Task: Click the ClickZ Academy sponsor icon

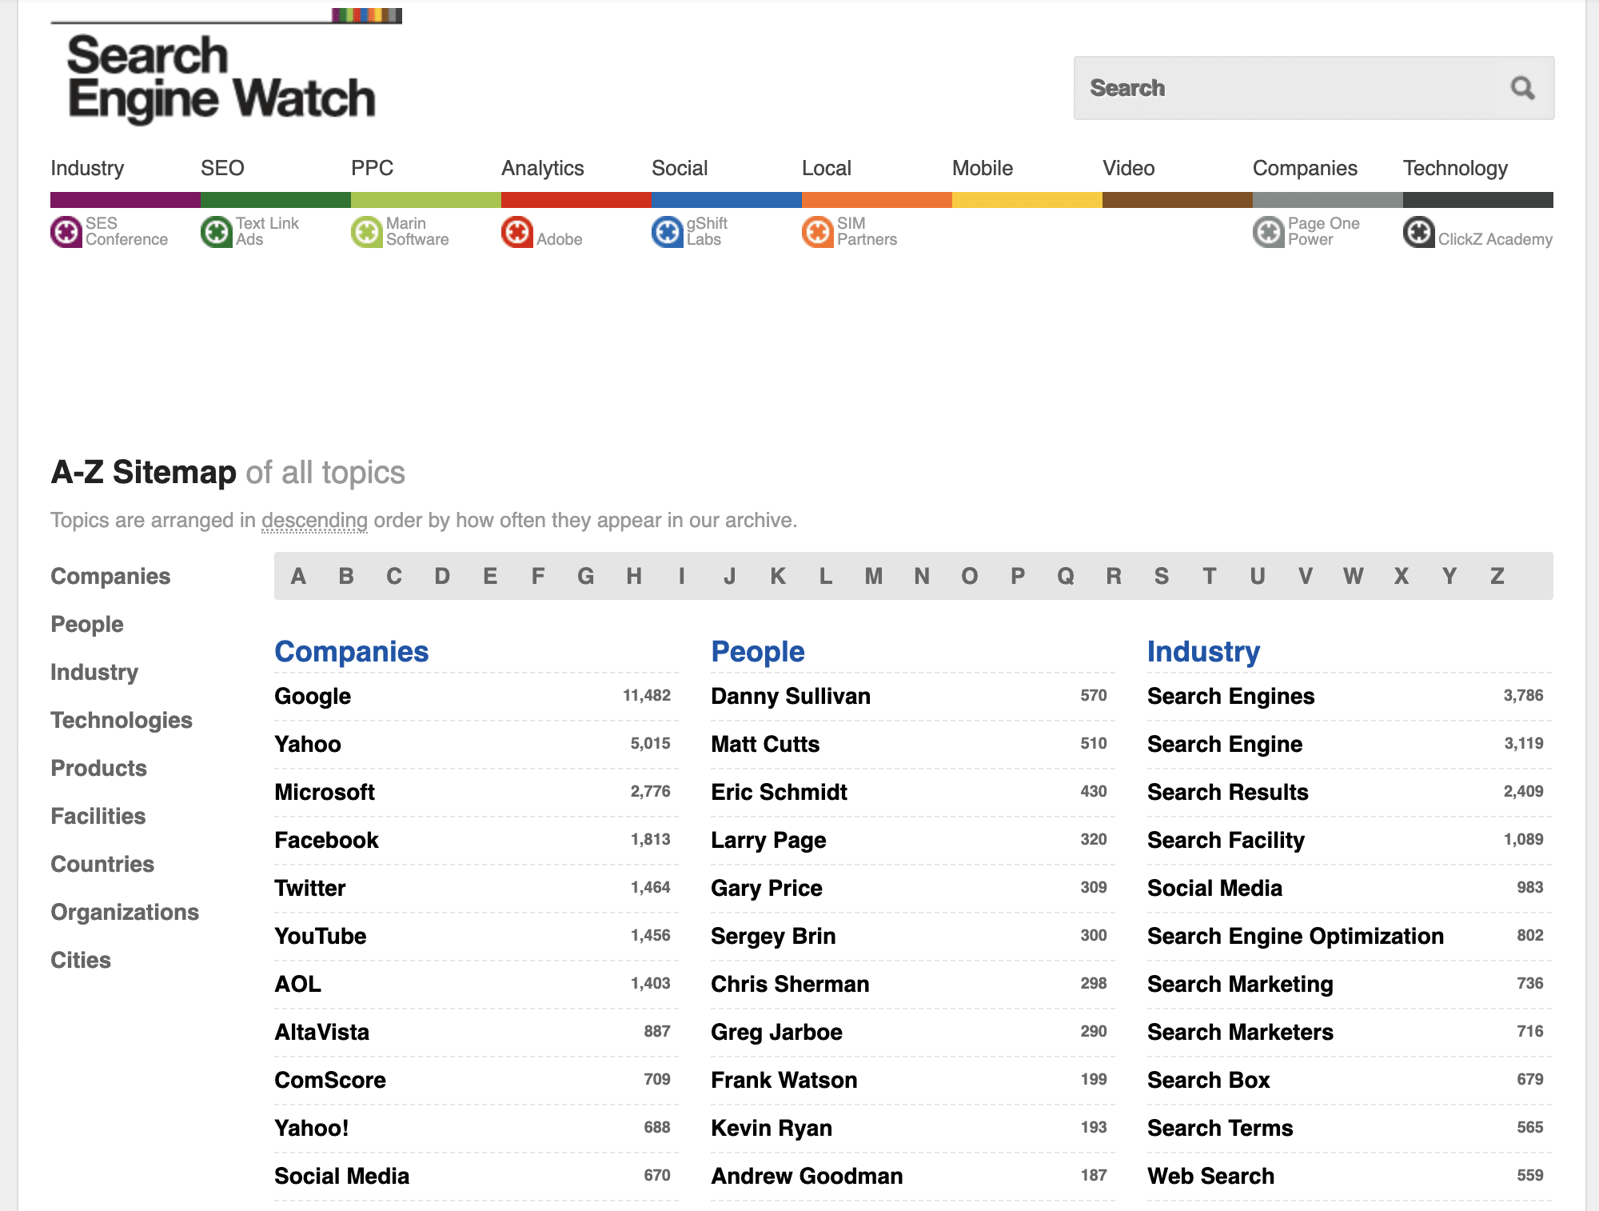Action: click(x=1419, y=232)
